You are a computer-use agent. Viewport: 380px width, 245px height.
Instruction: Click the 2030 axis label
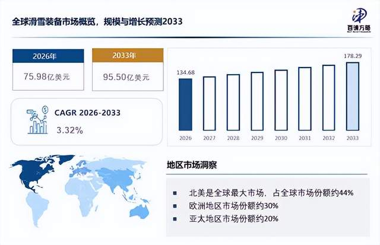281,138
